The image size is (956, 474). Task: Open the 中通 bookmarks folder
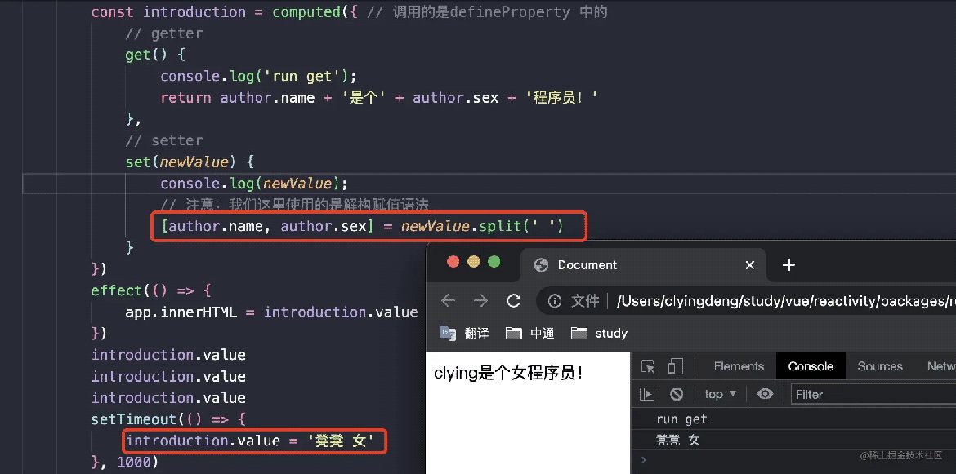530,333
